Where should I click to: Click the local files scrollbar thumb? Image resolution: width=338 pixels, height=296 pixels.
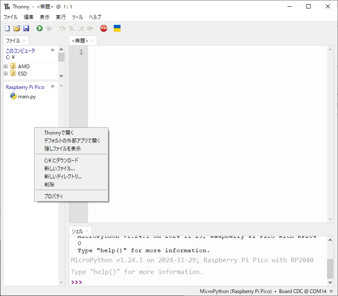click(x=62, y=57)
